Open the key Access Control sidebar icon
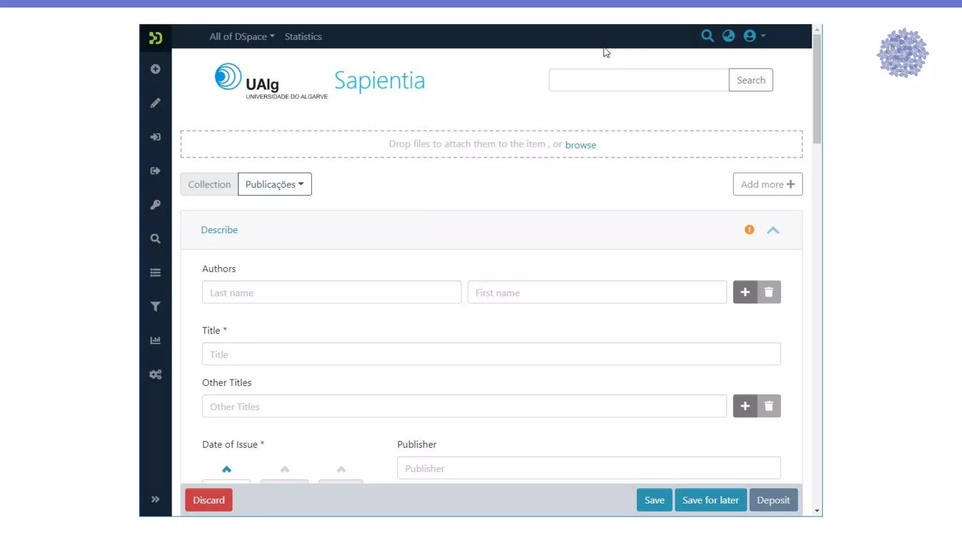The width and height of the screenshot is (962, 541). tap(155, 205)
